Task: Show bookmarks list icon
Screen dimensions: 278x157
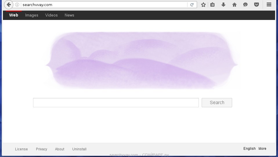Action: tap(212, 5)
